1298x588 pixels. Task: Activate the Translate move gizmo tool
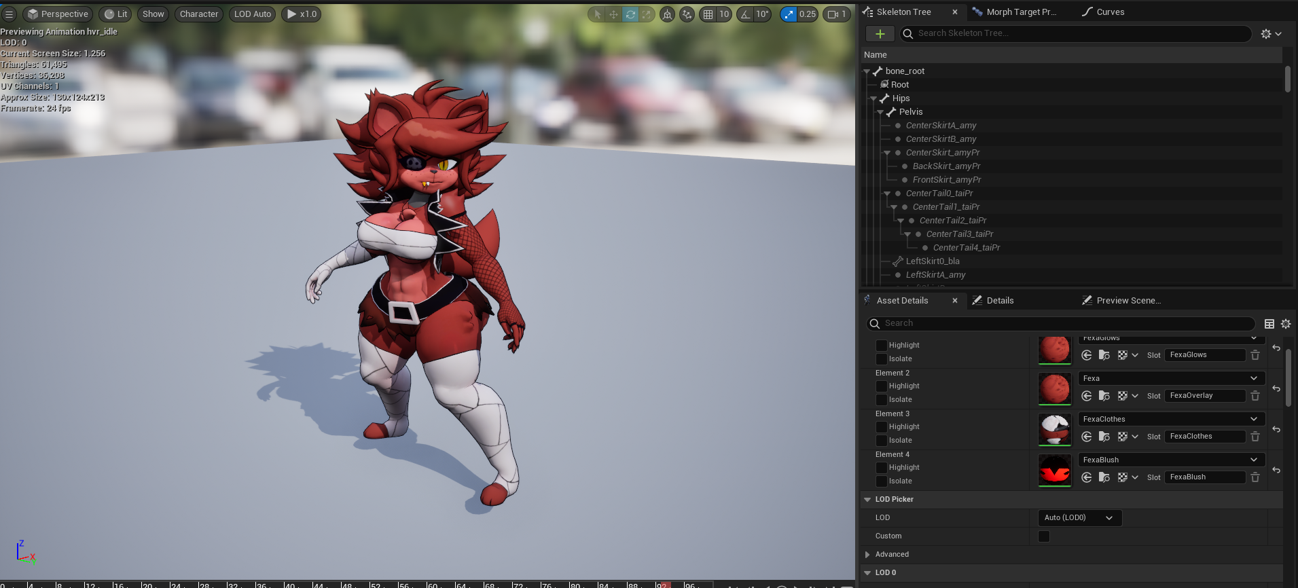613,14
